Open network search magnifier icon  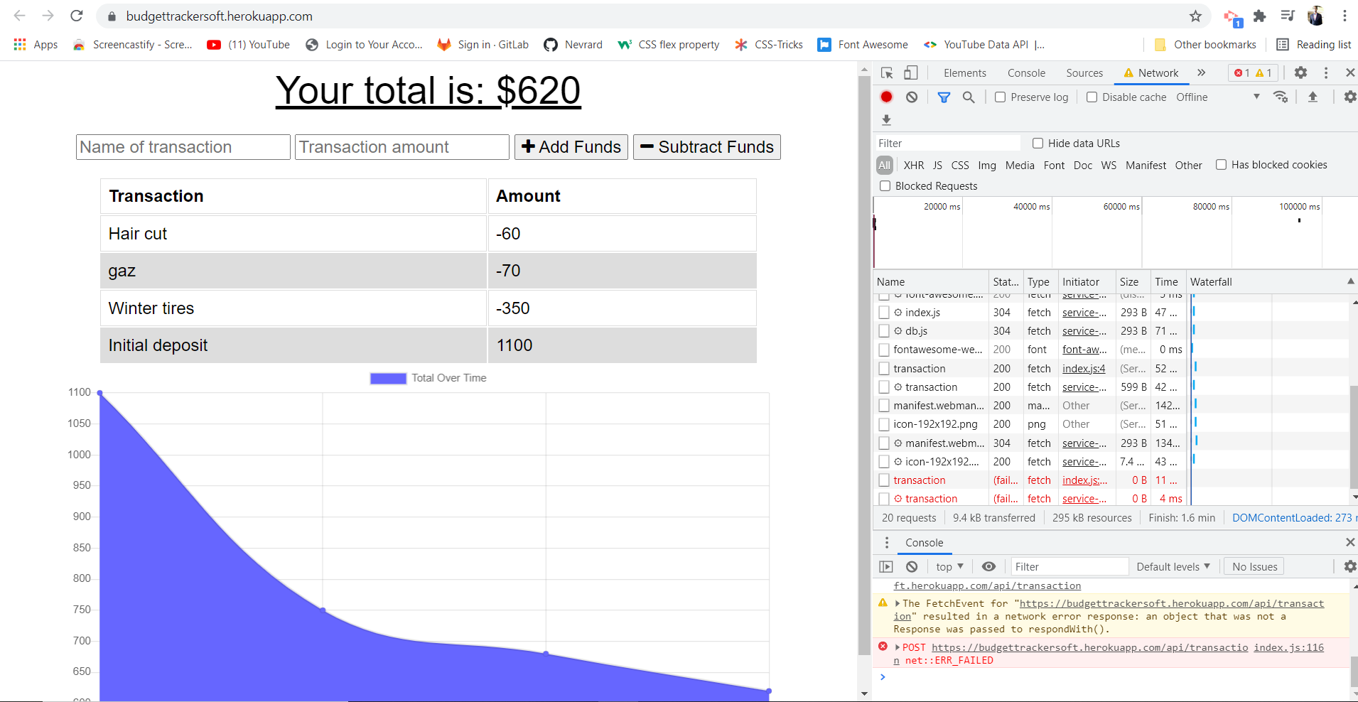pos(969,97)
